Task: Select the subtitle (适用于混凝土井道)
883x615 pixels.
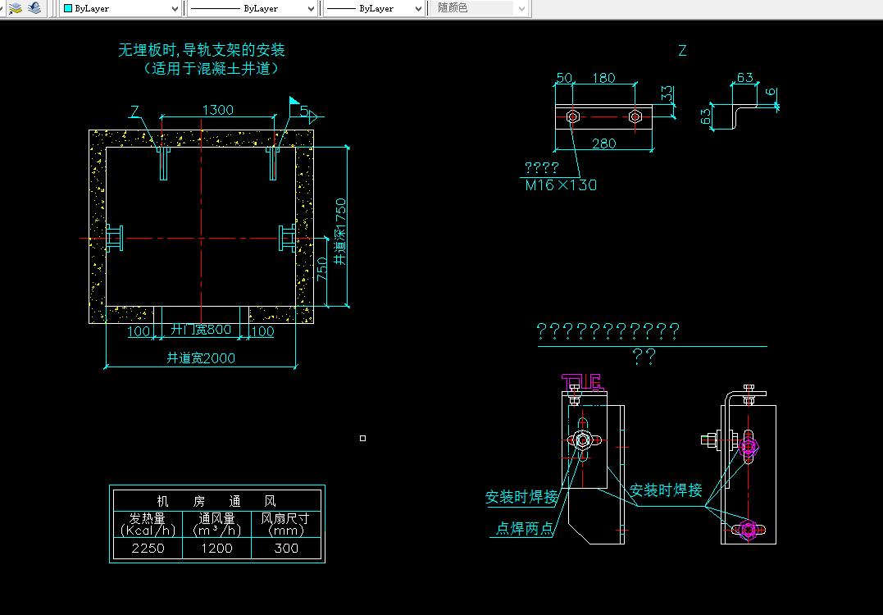Action: pyautogui.click(x=211, y=69)
